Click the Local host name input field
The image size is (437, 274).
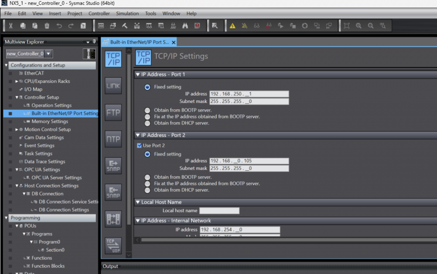pos(219,211)
